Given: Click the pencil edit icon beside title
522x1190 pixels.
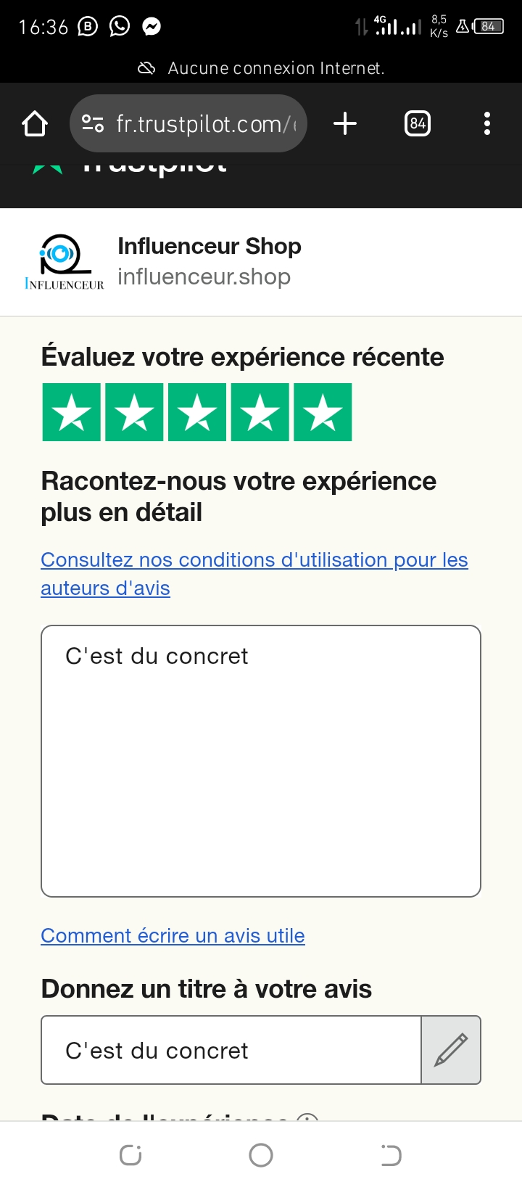Looking at the screenshot, I should point(451,1050).
